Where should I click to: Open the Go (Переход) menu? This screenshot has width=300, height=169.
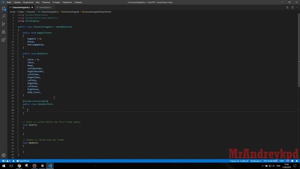[46, 2]
